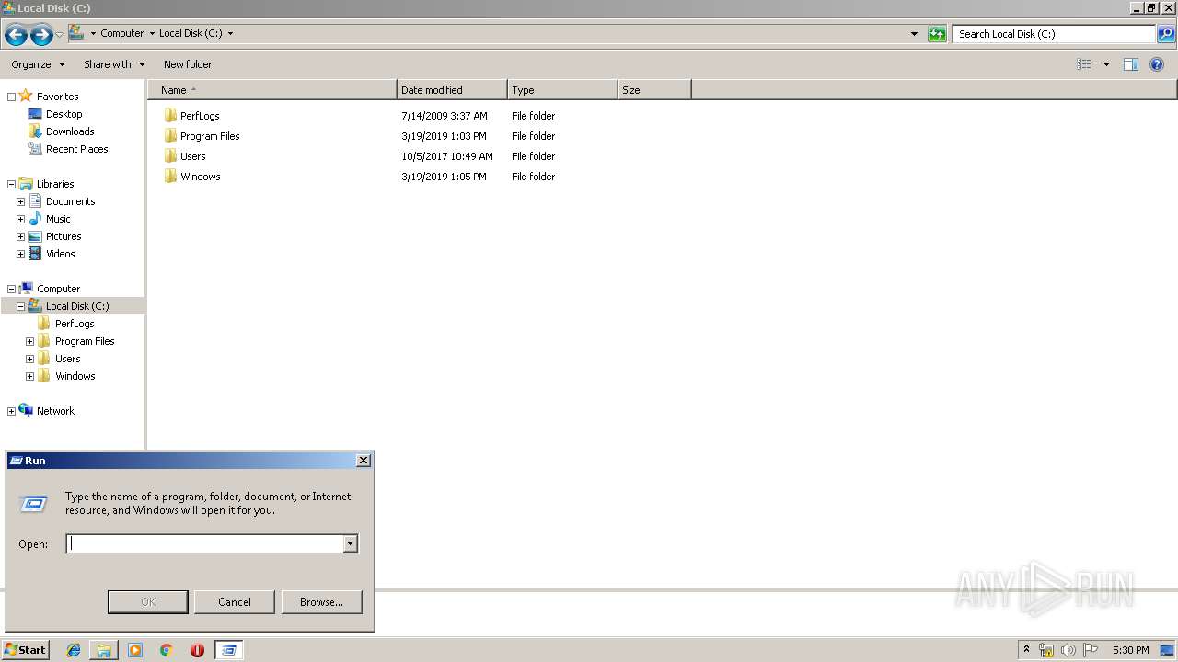Select Windows in the navigation tree

[75, 376]
